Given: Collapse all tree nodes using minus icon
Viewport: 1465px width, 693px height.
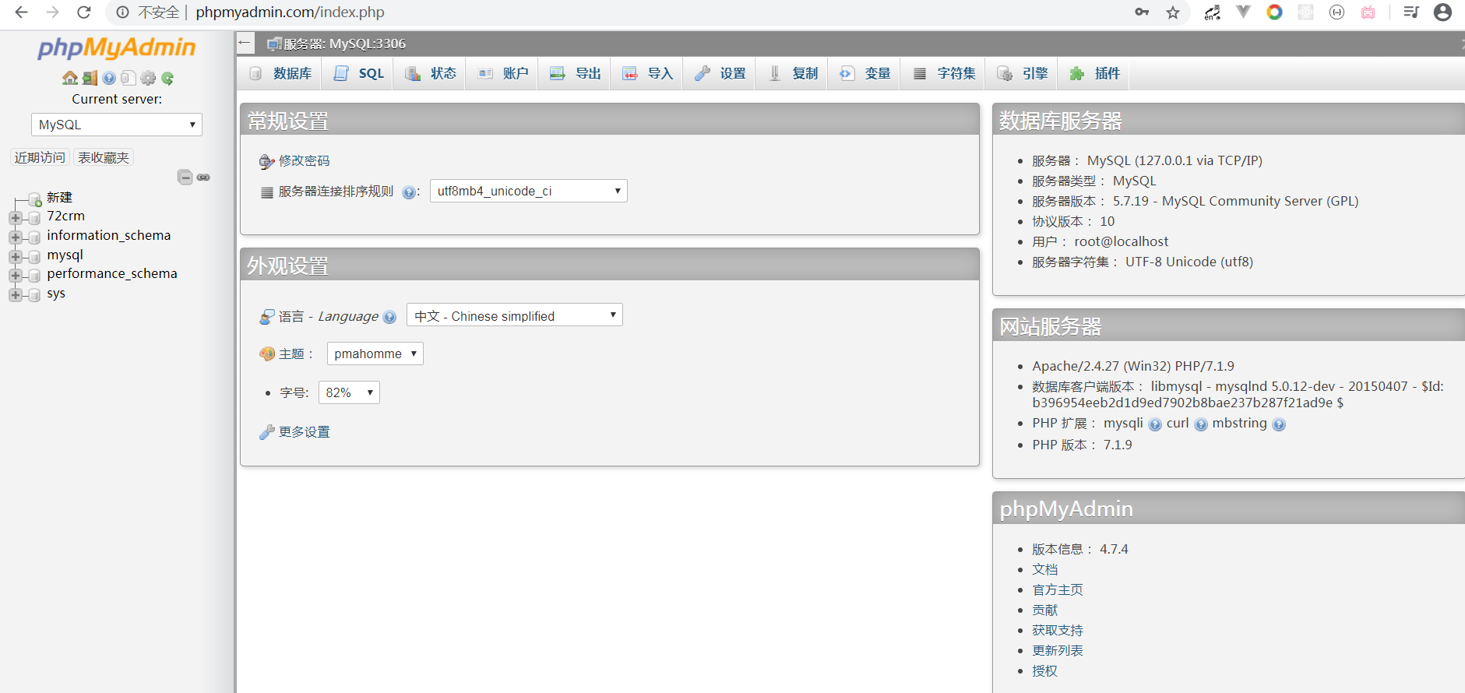Looking at the screenshot, I should 185,177.
